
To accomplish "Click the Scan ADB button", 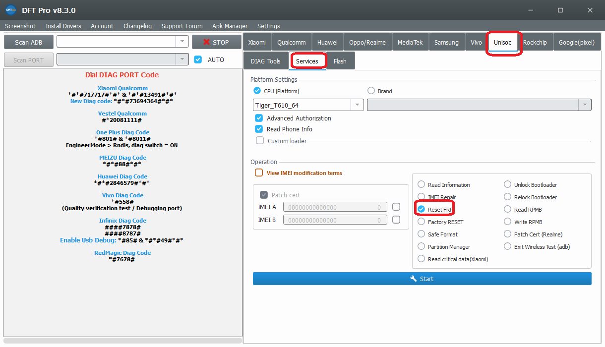I will coord(29,42).
